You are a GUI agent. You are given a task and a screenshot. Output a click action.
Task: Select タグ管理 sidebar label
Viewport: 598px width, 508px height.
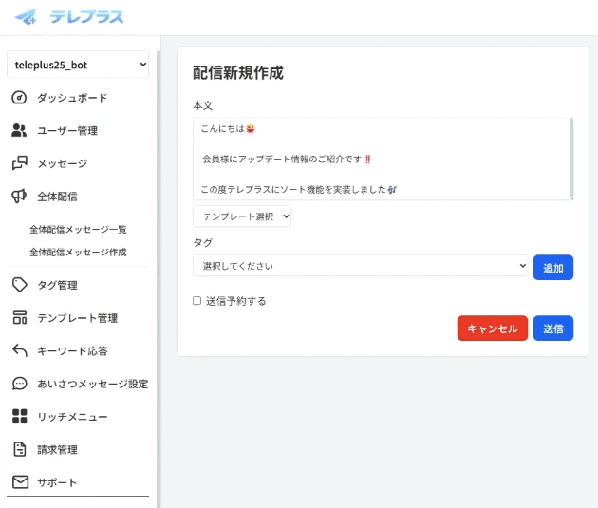(x=57, y=285)
